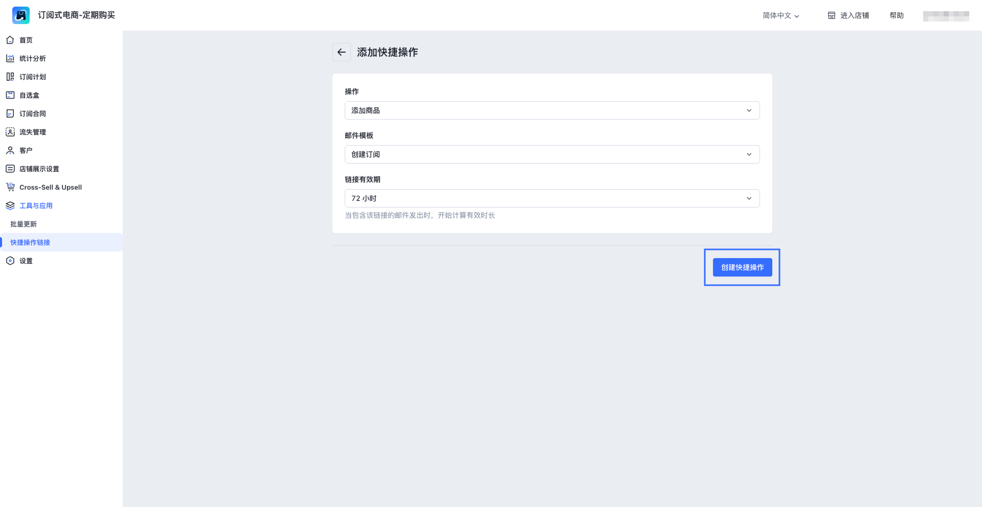
Task: Click the app logo in the header
Action: click(21, 15)
